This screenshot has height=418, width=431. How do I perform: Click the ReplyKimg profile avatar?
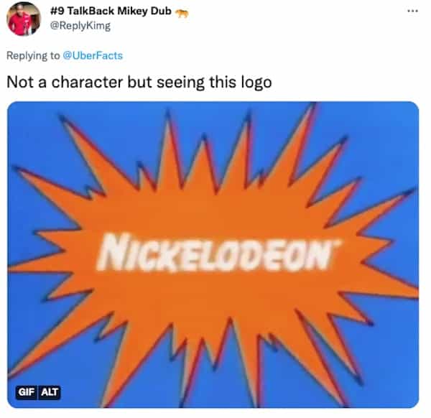[x=24, y=19]
